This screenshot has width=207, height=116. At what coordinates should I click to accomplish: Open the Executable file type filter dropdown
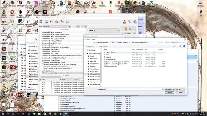click(175, 89)
